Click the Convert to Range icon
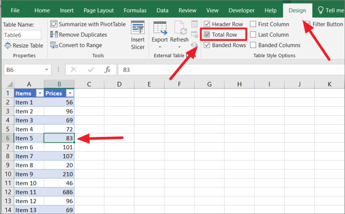 click(54, 45)
